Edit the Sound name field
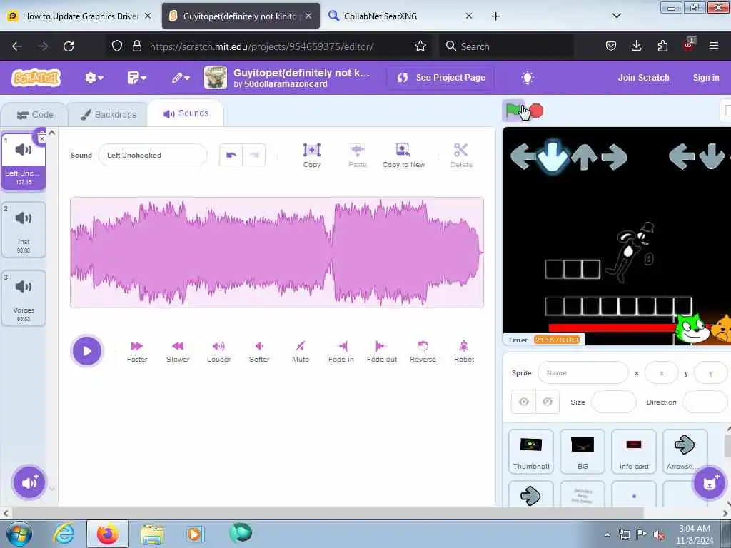The height and width of the screenshot is (548, 731). coord(153,155)
